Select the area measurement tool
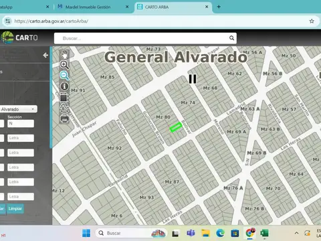 coord(64,98)
